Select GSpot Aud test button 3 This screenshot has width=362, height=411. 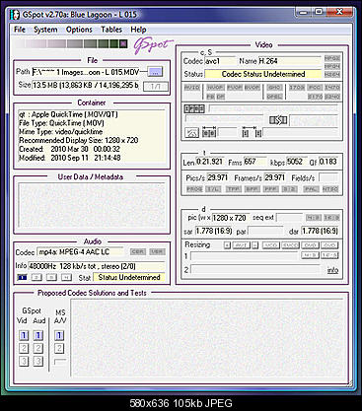[38, 361]
